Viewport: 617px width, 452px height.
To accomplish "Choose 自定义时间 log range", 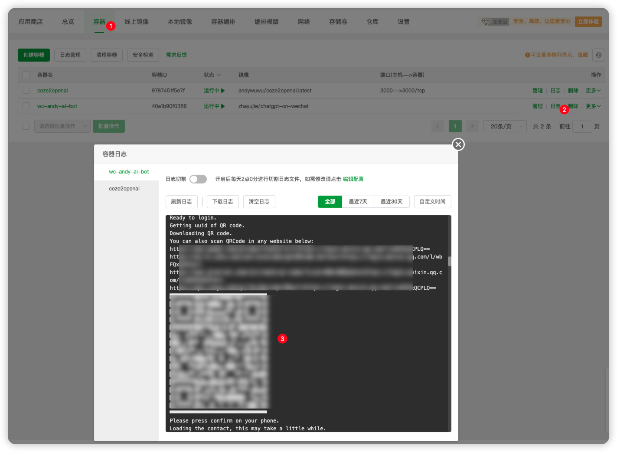I will pos(433,202).
